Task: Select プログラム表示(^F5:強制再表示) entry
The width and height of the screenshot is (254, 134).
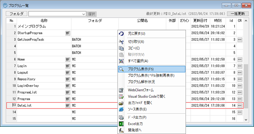Action: click(151, 75)
